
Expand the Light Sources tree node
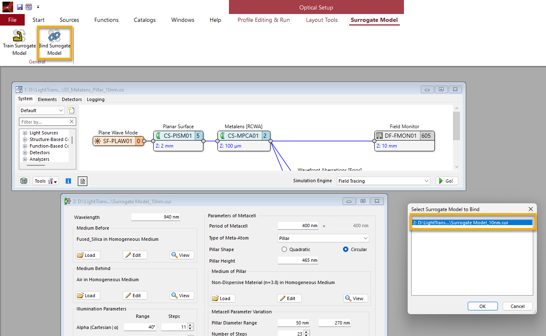pos(25,133)
